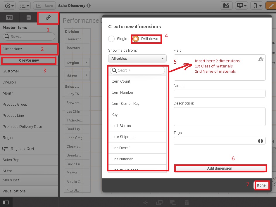Click the Region > Cust drill-down icon
276x207 pixels.
[5, 149]
